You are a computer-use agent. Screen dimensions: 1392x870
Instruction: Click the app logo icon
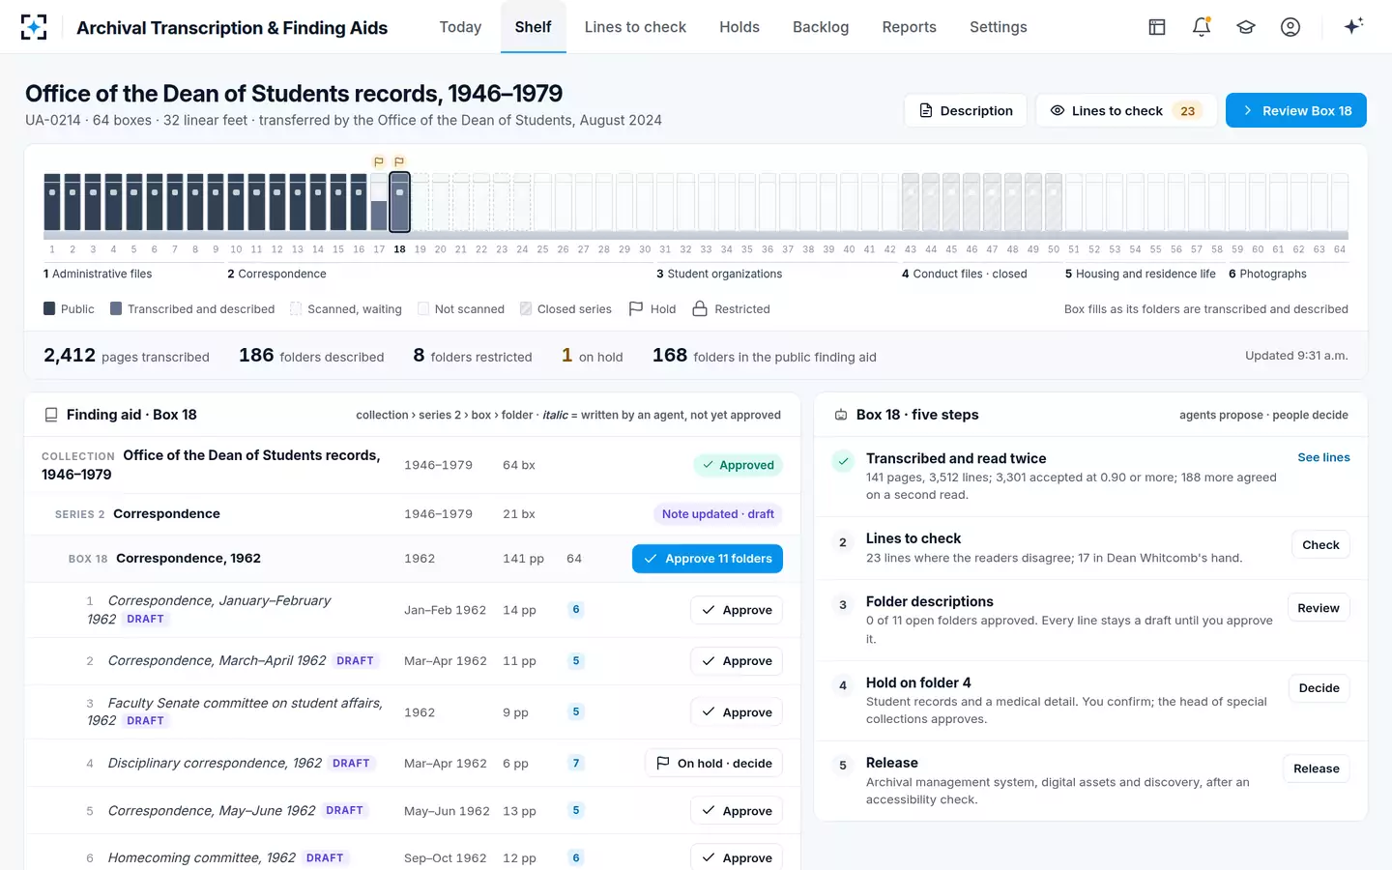pos(34,27)
